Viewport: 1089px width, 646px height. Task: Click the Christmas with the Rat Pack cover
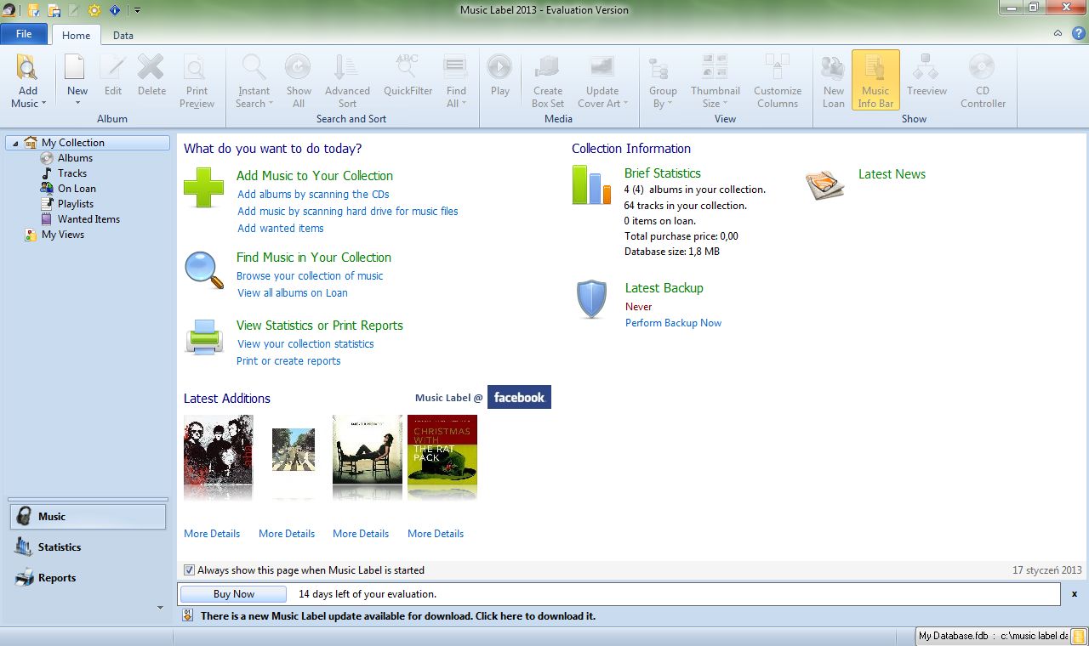pyautogui.click(x=442, y=450)
